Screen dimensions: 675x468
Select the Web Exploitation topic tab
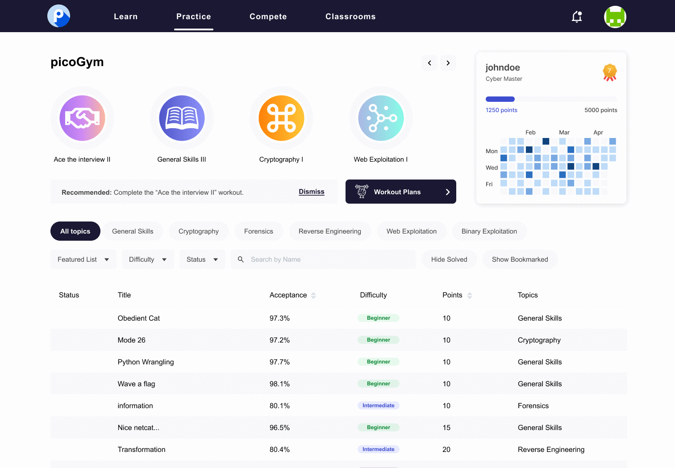412,231
